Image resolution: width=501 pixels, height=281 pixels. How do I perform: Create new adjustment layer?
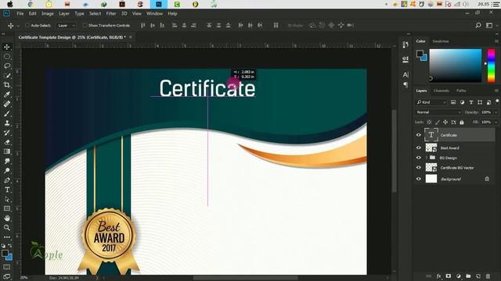[x=459, y=276]
